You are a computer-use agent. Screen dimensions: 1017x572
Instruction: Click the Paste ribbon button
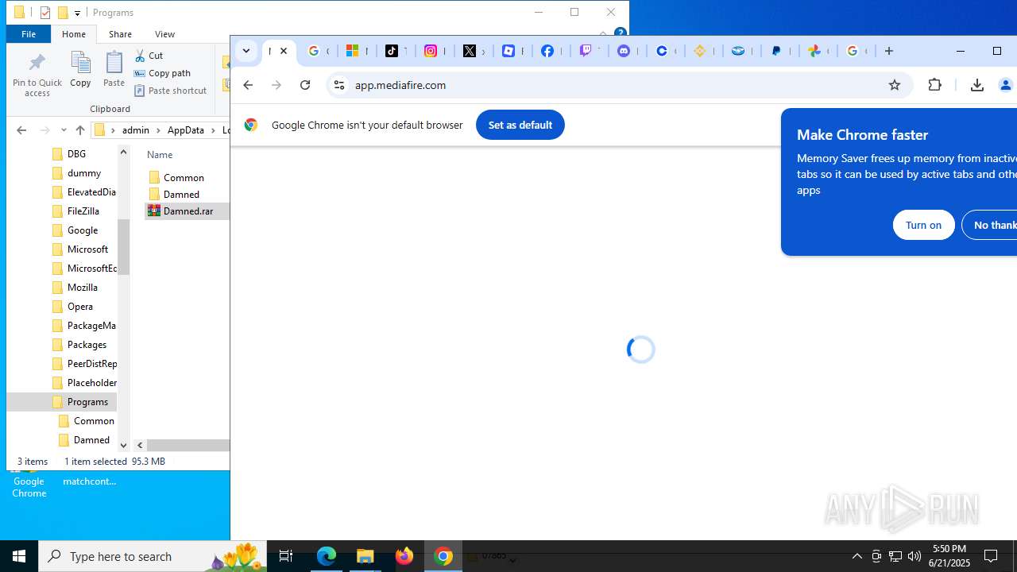click(x=114, y=69)
